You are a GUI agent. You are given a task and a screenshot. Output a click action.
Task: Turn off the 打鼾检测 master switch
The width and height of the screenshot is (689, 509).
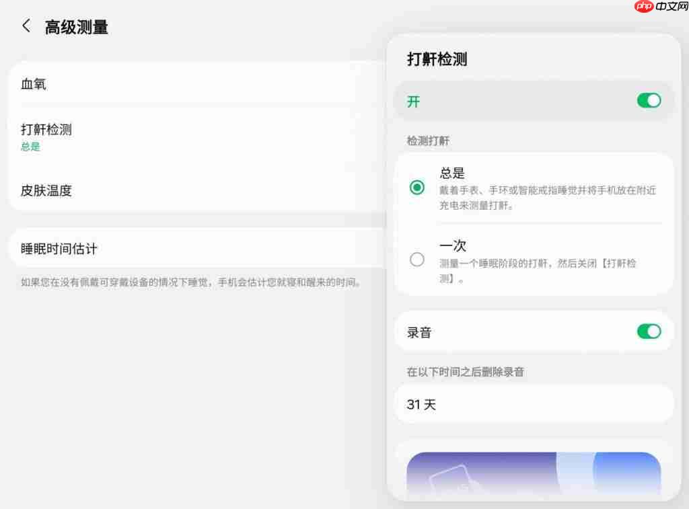click(x=649, y=101)
